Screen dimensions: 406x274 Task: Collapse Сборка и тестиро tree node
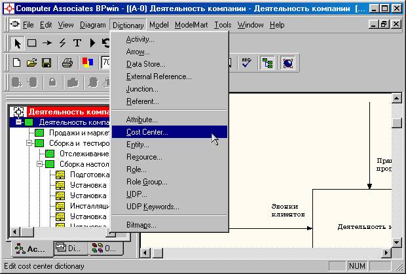pyautogui.click(x=29, y=143)
